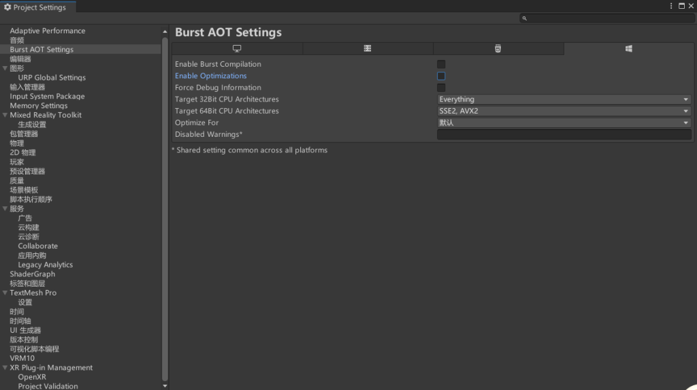Toggle Force Debug Information checkbox
697x390 pixels.
pyautogui.click(x=441, y=88)
